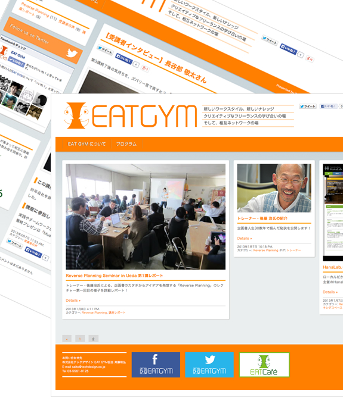Click the Twitter bird icon on the Follow banner
The height and width of the screenshot is (397, 343).
click(x=72, y=54)
